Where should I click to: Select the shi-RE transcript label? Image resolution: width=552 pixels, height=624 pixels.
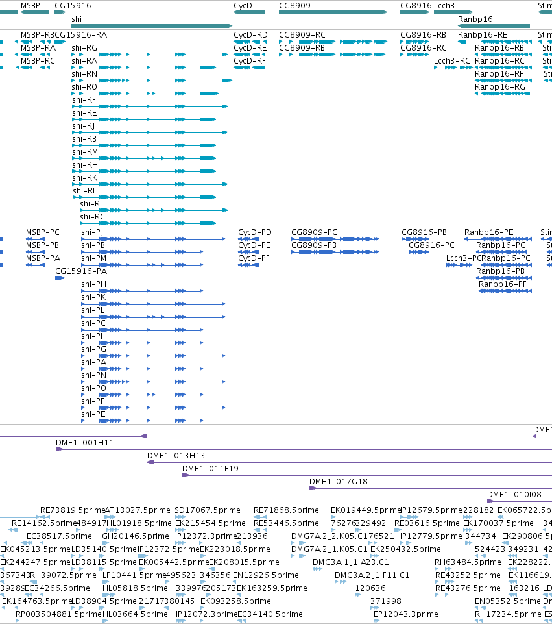coord(84,113)
